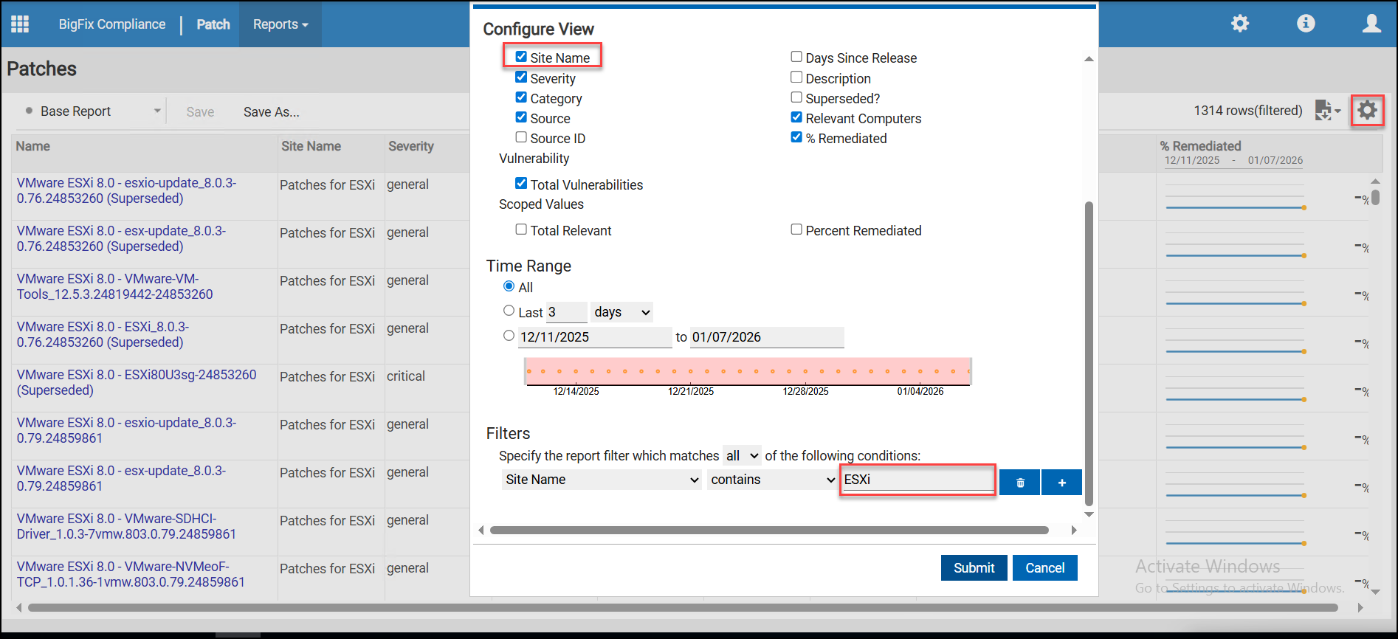Submit the Configure View dialog

974,568
